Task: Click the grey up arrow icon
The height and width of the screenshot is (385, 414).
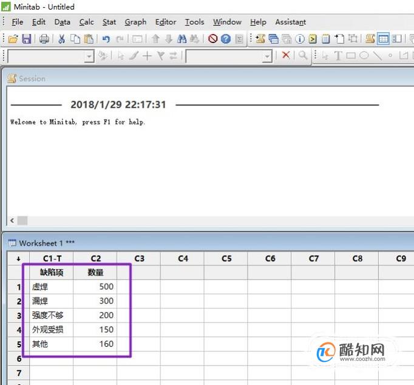Action: coord(155,39)
